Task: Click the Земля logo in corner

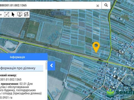Action: 120,93
